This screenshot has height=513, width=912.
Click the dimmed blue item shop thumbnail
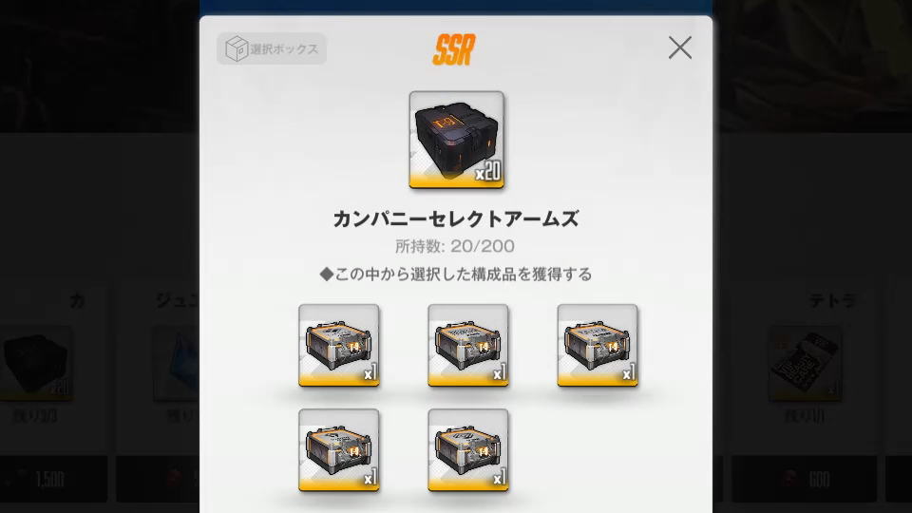click(x=177, y=364)
